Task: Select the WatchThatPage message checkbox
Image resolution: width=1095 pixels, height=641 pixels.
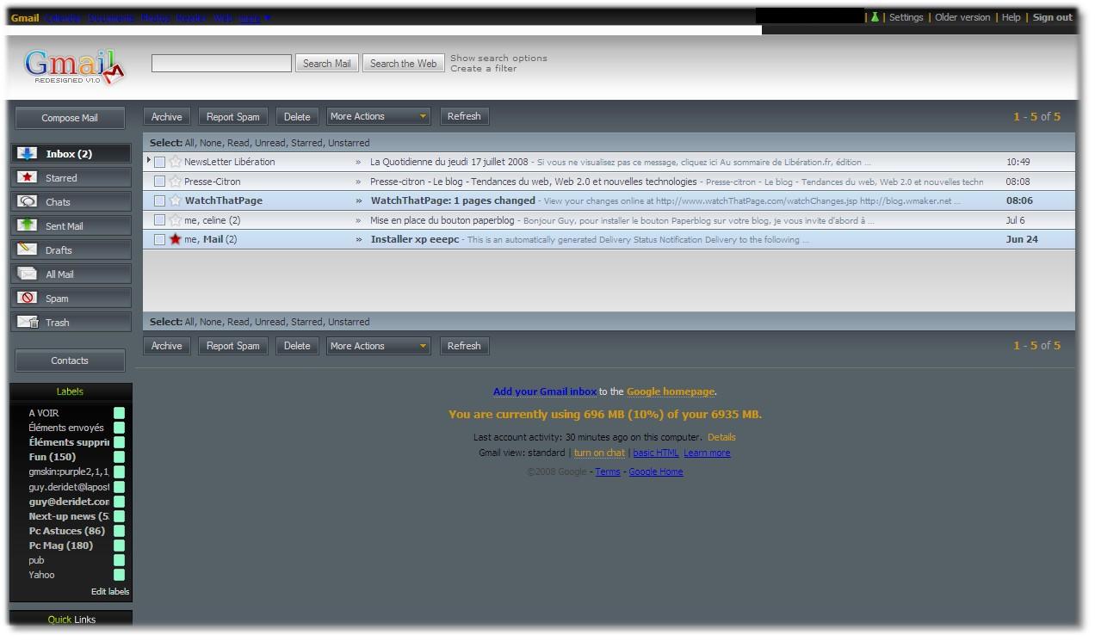Action: [159, 200]
